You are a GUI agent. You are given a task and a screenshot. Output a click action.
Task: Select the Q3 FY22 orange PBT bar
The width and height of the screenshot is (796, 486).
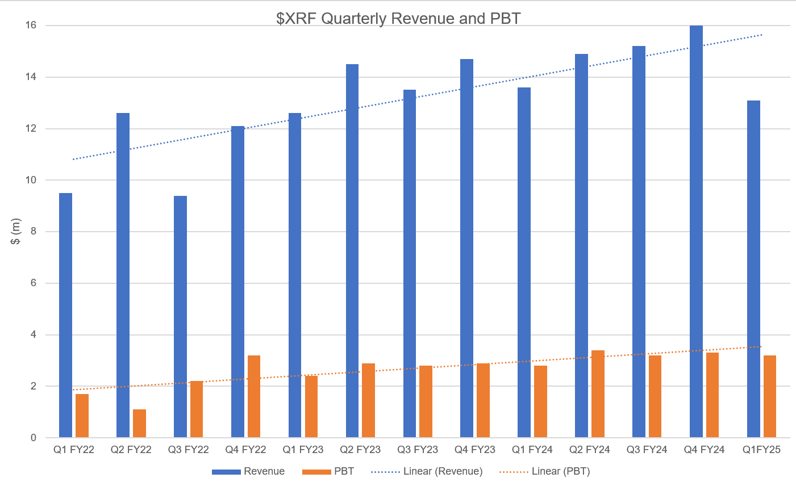(197, 409)
